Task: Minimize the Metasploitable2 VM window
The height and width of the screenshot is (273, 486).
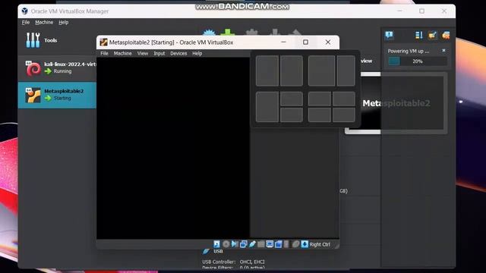Action: tap(283, 42)
